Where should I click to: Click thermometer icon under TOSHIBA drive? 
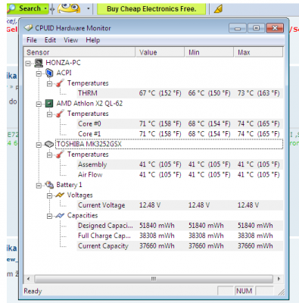pos(60,155)
